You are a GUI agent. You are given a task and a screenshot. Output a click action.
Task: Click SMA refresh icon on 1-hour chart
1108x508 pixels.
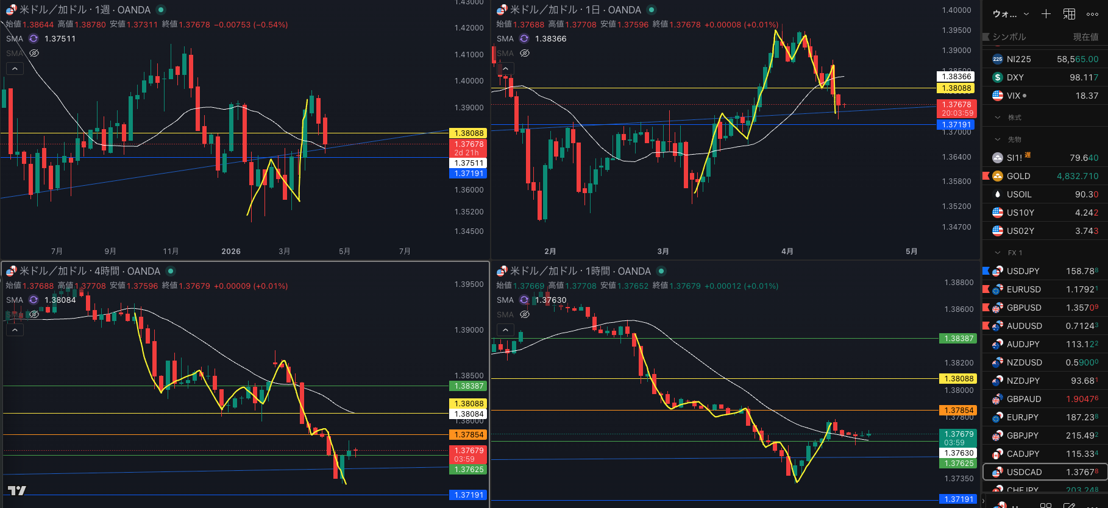(524, 300)
